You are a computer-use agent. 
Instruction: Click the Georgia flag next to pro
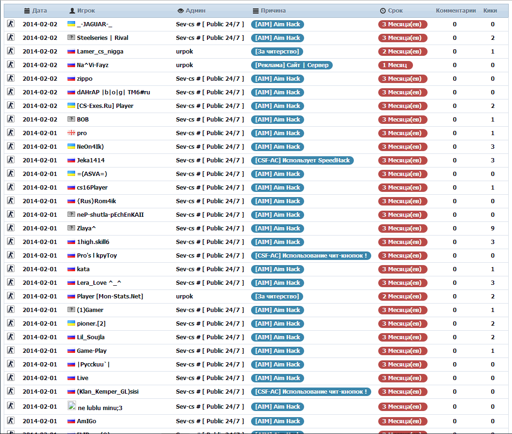(x=71, y=133)
